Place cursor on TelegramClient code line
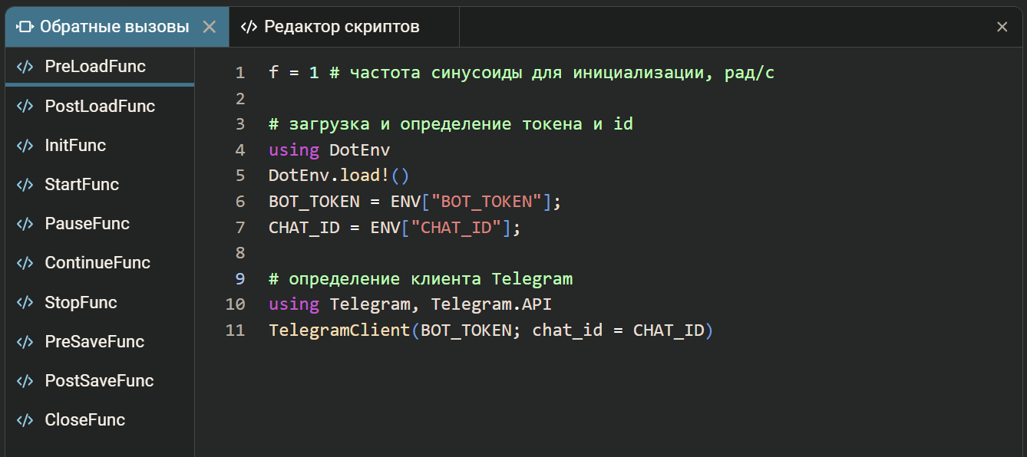Image resolution: width=1027 pixels, height=457 pixels. (491, 330)
